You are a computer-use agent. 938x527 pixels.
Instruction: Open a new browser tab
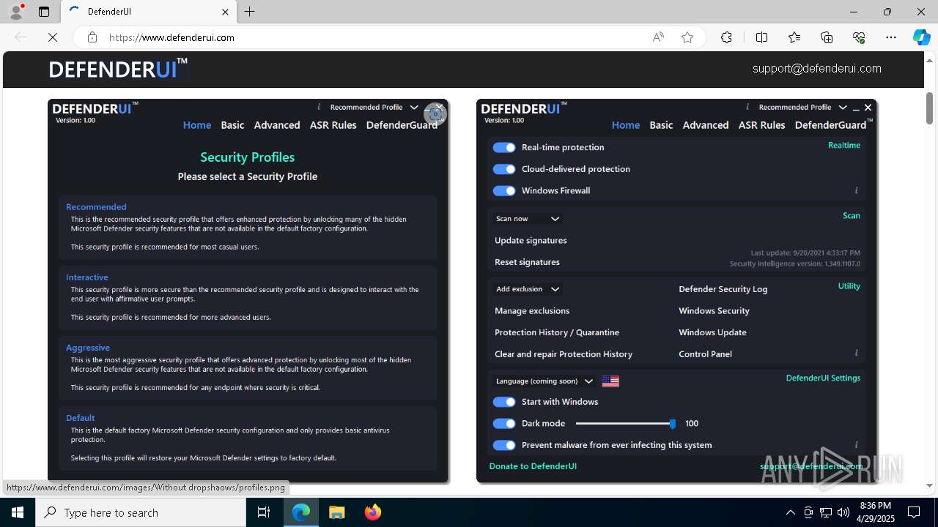pyautogui.click(x=250, y=12)
